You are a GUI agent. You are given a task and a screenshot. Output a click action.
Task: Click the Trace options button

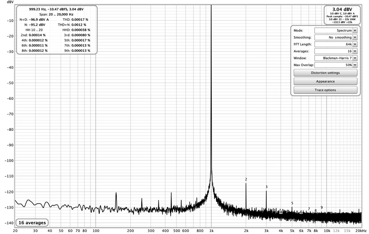(x=325, y=90)
